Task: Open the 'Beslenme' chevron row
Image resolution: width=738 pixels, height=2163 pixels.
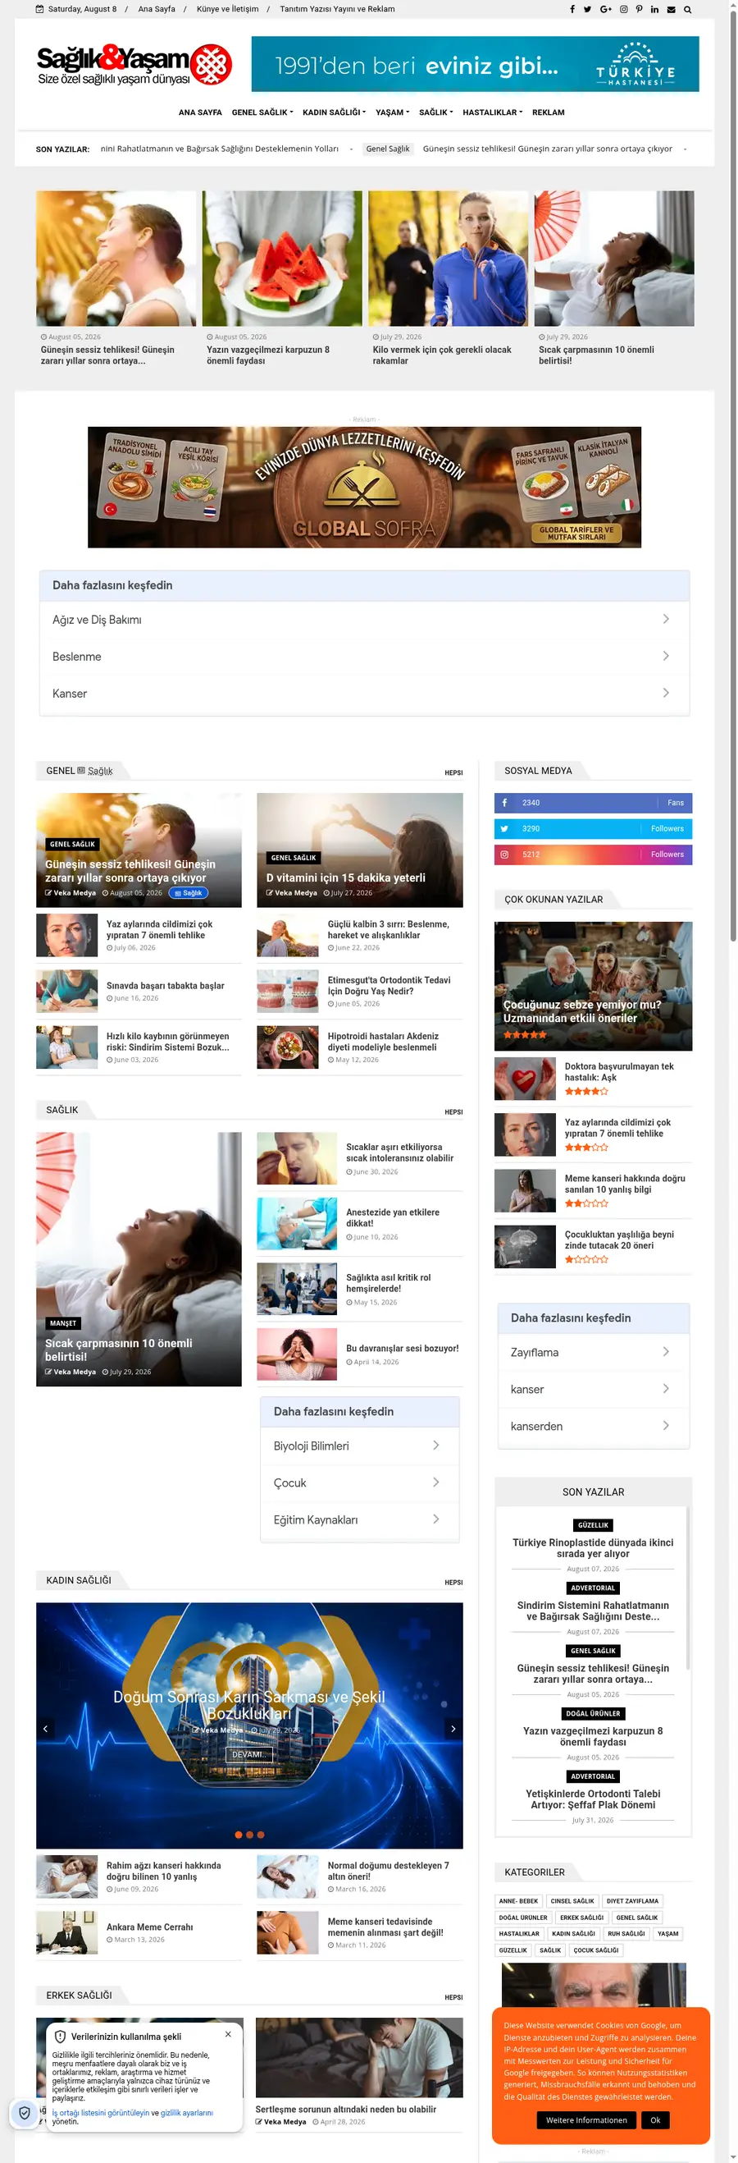Action: [x=364, y=657]
